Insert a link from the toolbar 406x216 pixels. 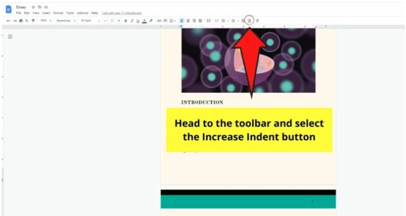159,20
